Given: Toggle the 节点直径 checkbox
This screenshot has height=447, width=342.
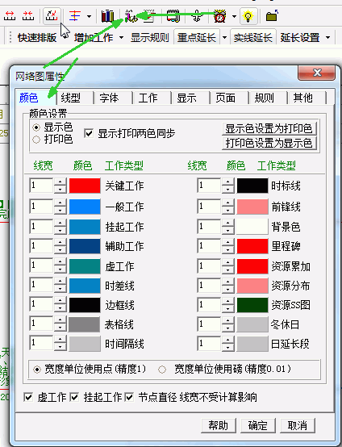Looking at the screenshot, I should tap(129, 397).
